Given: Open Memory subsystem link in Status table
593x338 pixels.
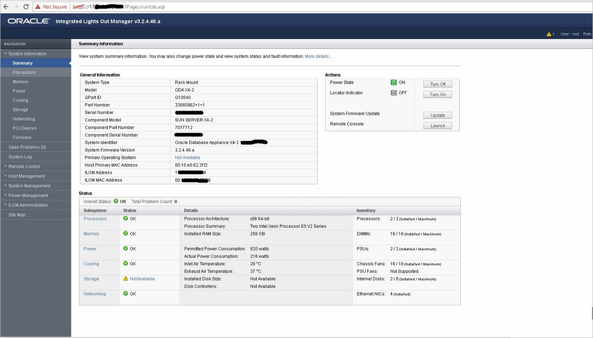Looking at the screenshot, I should [92, 234].
